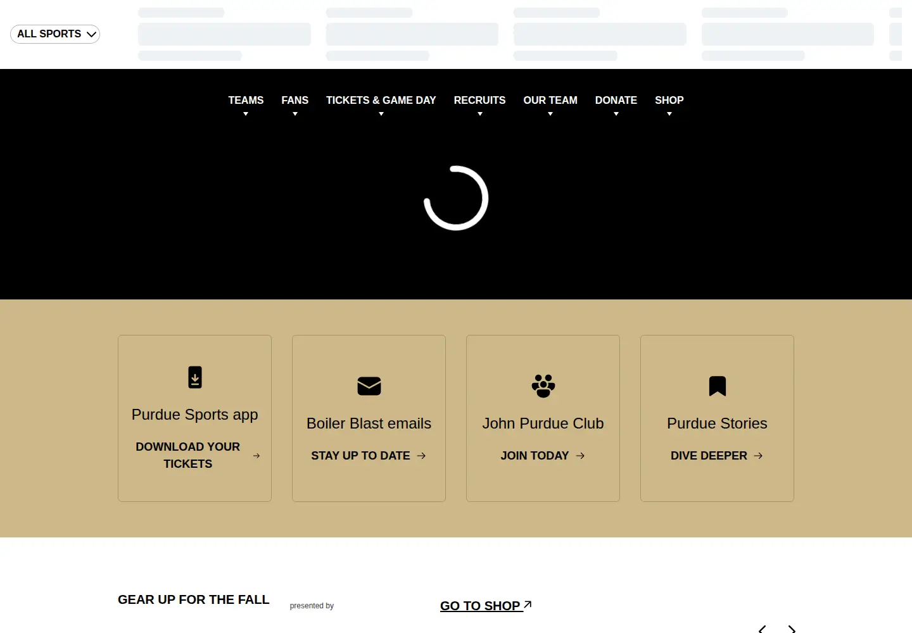This screenshot has width=912, height=633.
Task: Click the previous carousel arrow
Action: pos(763,629)
